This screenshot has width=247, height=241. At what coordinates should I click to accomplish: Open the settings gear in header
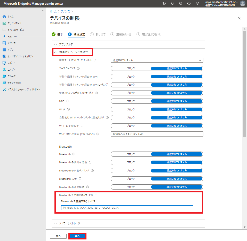[180, 3]
